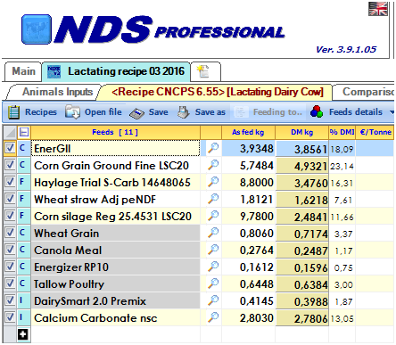Select the Lactating recipe 03 2016 tab
396x345 pixels.
pyautogui.click(x=116, y=71)
